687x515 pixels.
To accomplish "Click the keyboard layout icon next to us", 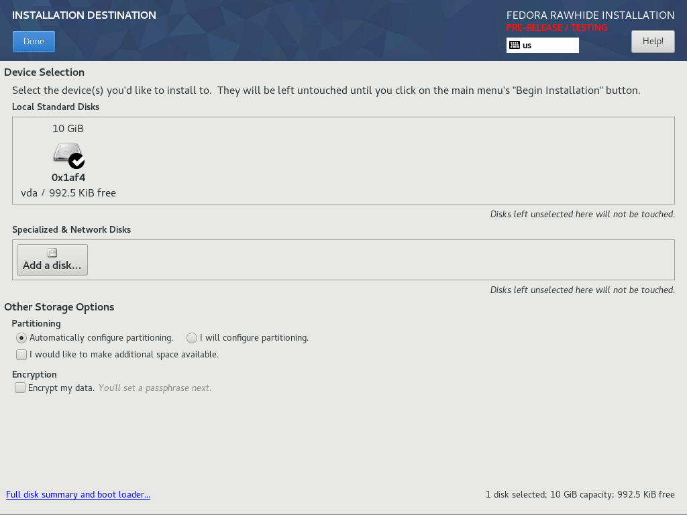I will (x=515, y=45).
